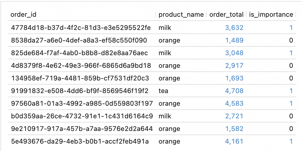Image resolution: width=302 pixels, height=151 pixels.
Task: Select is_importance value for order 1,582
Action: [x=291, y=129]
